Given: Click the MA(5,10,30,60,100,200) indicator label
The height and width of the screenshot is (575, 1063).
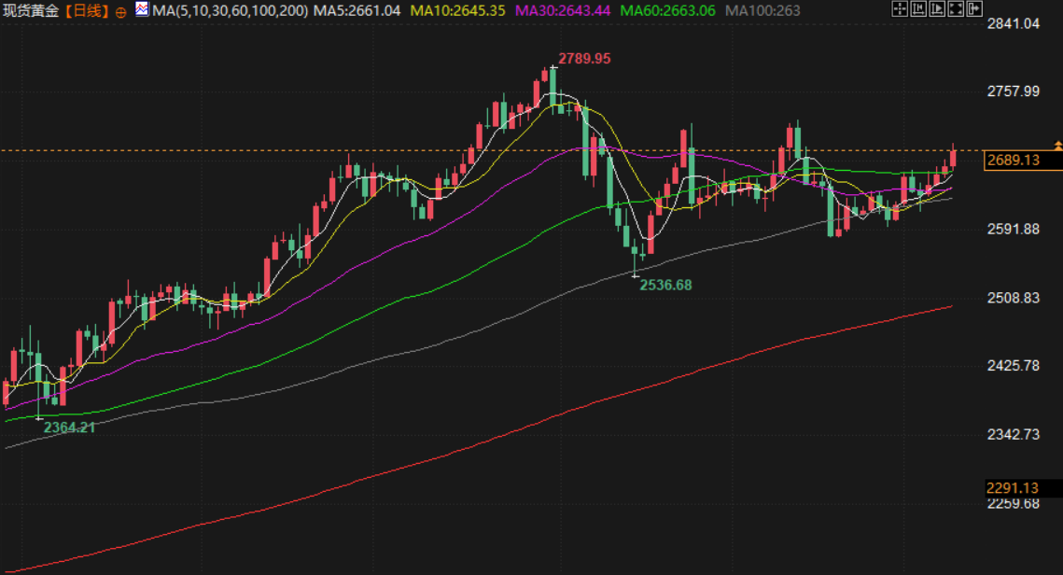Looking at the screenshot, I should (x=230, y=11).
